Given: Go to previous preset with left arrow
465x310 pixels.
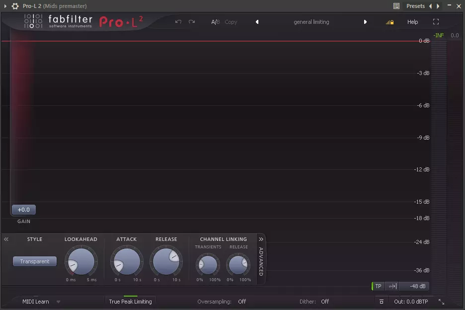Looking at the screenshot, I should coord(257,22).
